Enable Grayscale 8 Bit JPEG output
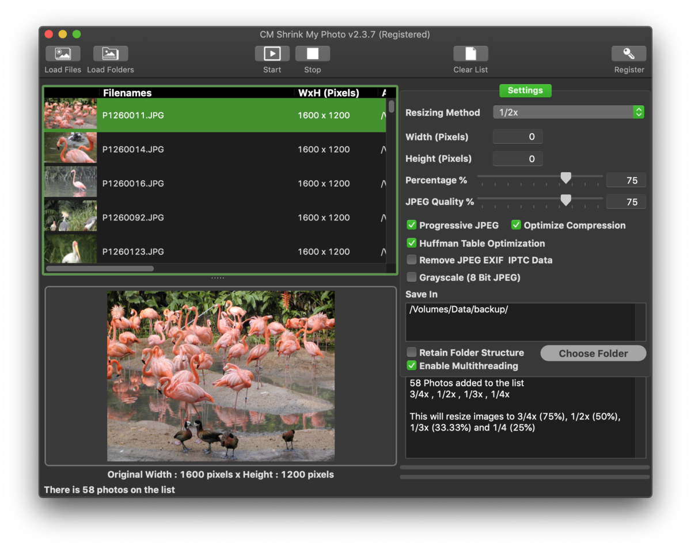 coord(412,277)
